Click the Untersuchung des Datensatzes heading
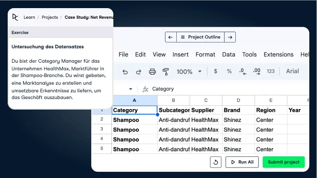The width and height of the screenshot is (317, 178). pyautogui.click(x=48, y=47)
